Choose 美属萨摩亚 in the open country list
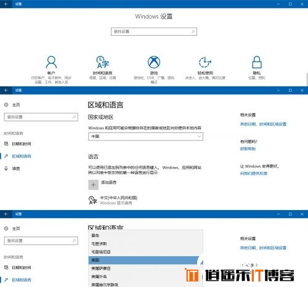The width and height of the screenshot is (308, 287). 145,269
